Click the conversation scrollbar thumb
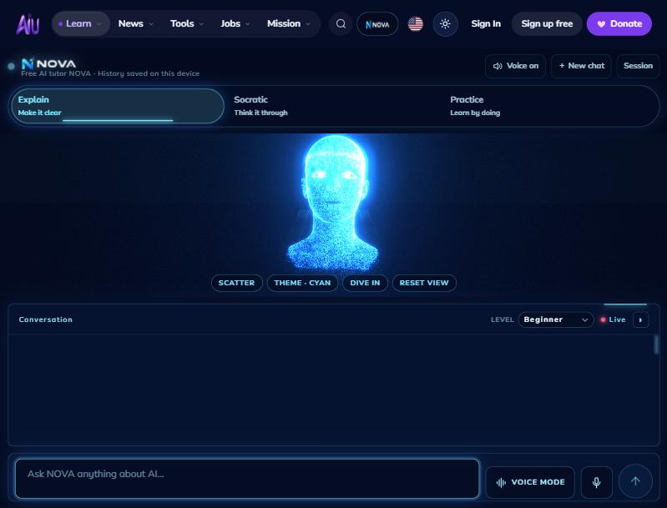This screenshot has width=667, height=508. pos(655,345)
